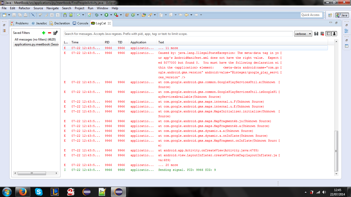Expand the Lint check dropdown arrow
Image resolution: width=351 pixels, height=197 pixels.
83,15
